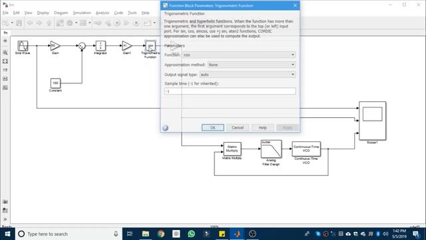Image resolution: width=426 pixels, height=240 pixels.
Task: Click Cancel in the Block Parameters dialog
Action: point(238,127)
